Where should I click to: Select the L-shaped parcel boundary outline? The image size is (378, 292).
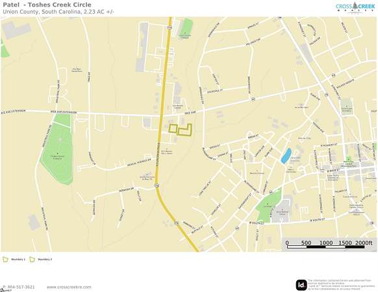point(185,130)
